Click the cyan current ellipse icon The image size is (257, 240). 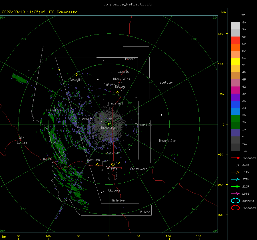tap(235, 201)
